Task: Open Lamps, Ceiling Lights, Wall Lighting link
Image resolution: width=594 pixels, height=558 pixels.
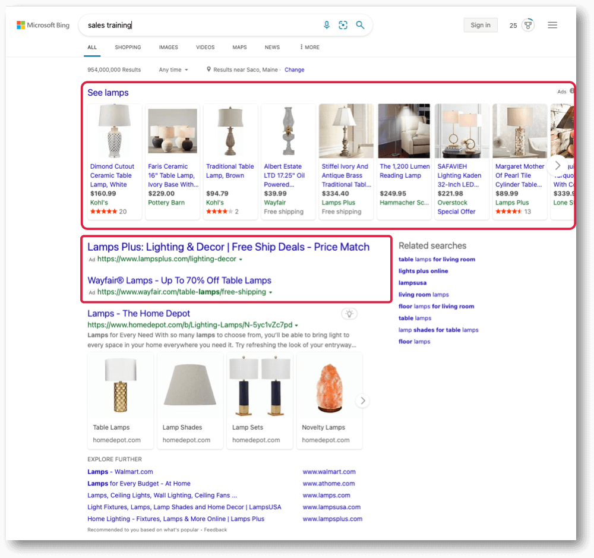Action: click(162, 495)
